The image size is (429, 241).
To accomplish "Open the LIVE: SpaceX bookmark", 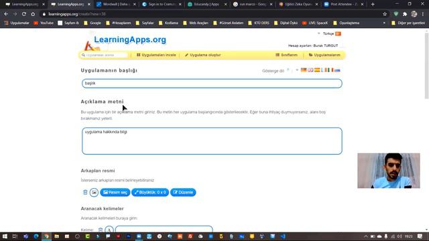I will [x=315, y=23].
